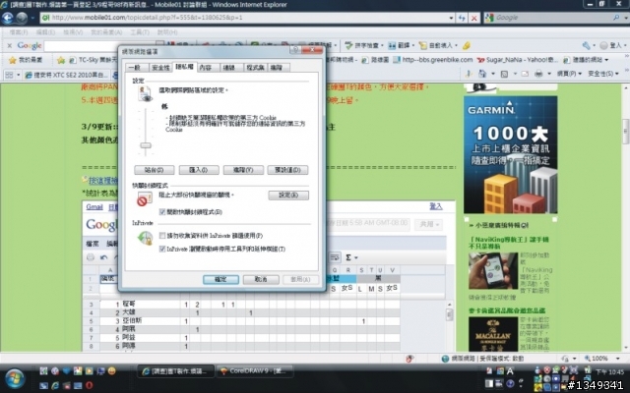
Task: Click the Refresh icon beside address bar
Action: click(x=462, y=18)
